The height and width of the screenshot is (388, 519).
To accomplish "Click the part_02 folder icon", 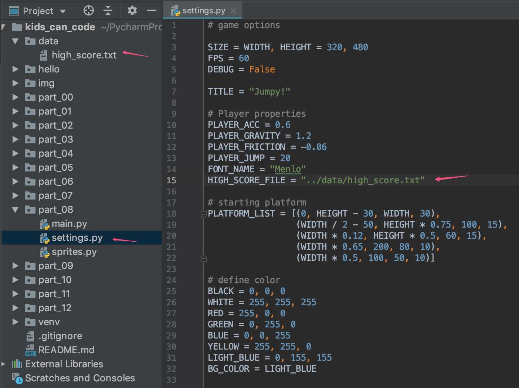I will (30, 125).
